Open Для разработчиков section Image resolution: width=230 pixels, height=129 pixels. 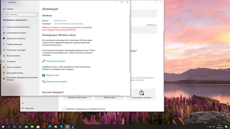(x=15, y=73)
